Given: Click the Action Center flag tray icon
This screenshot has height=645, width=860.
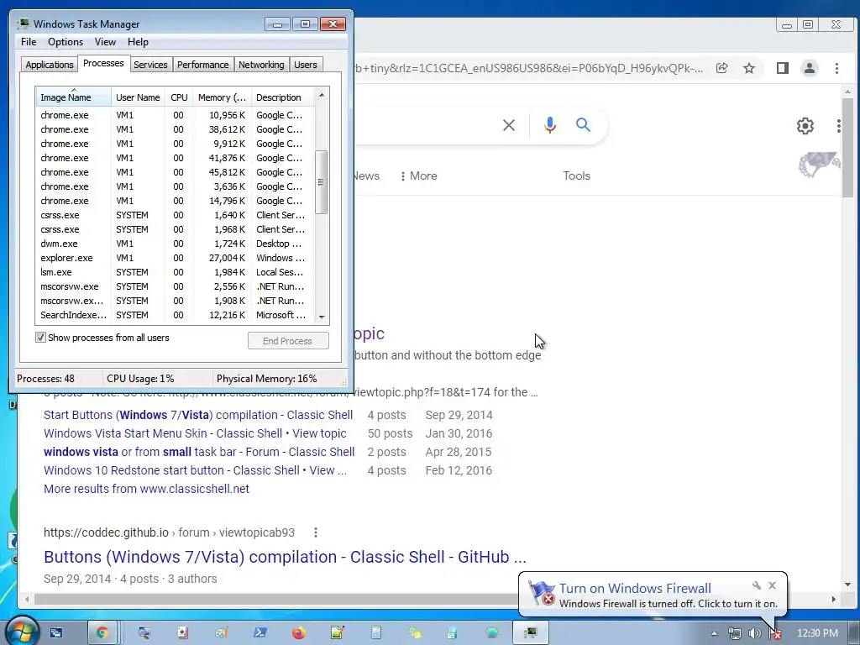Looking at the screenshot, I should pyautogui.click(x=775, y=633).
